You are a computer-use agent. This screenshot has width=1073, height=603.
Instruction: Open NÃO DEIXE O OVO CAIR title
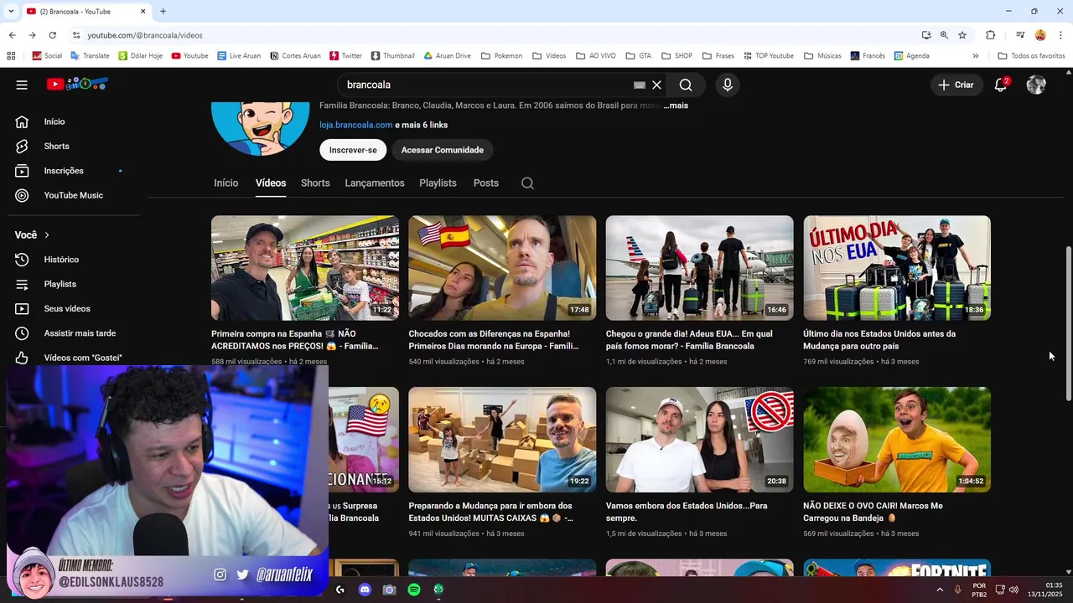(873, 512)
